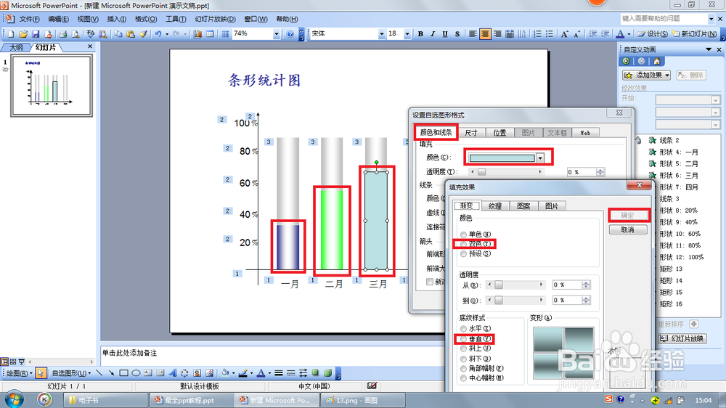The height and width of the screenshot is (408, 726).
Task: Increase font size with the large A icon
Action: pyautogui.click(x=564, y=34)
